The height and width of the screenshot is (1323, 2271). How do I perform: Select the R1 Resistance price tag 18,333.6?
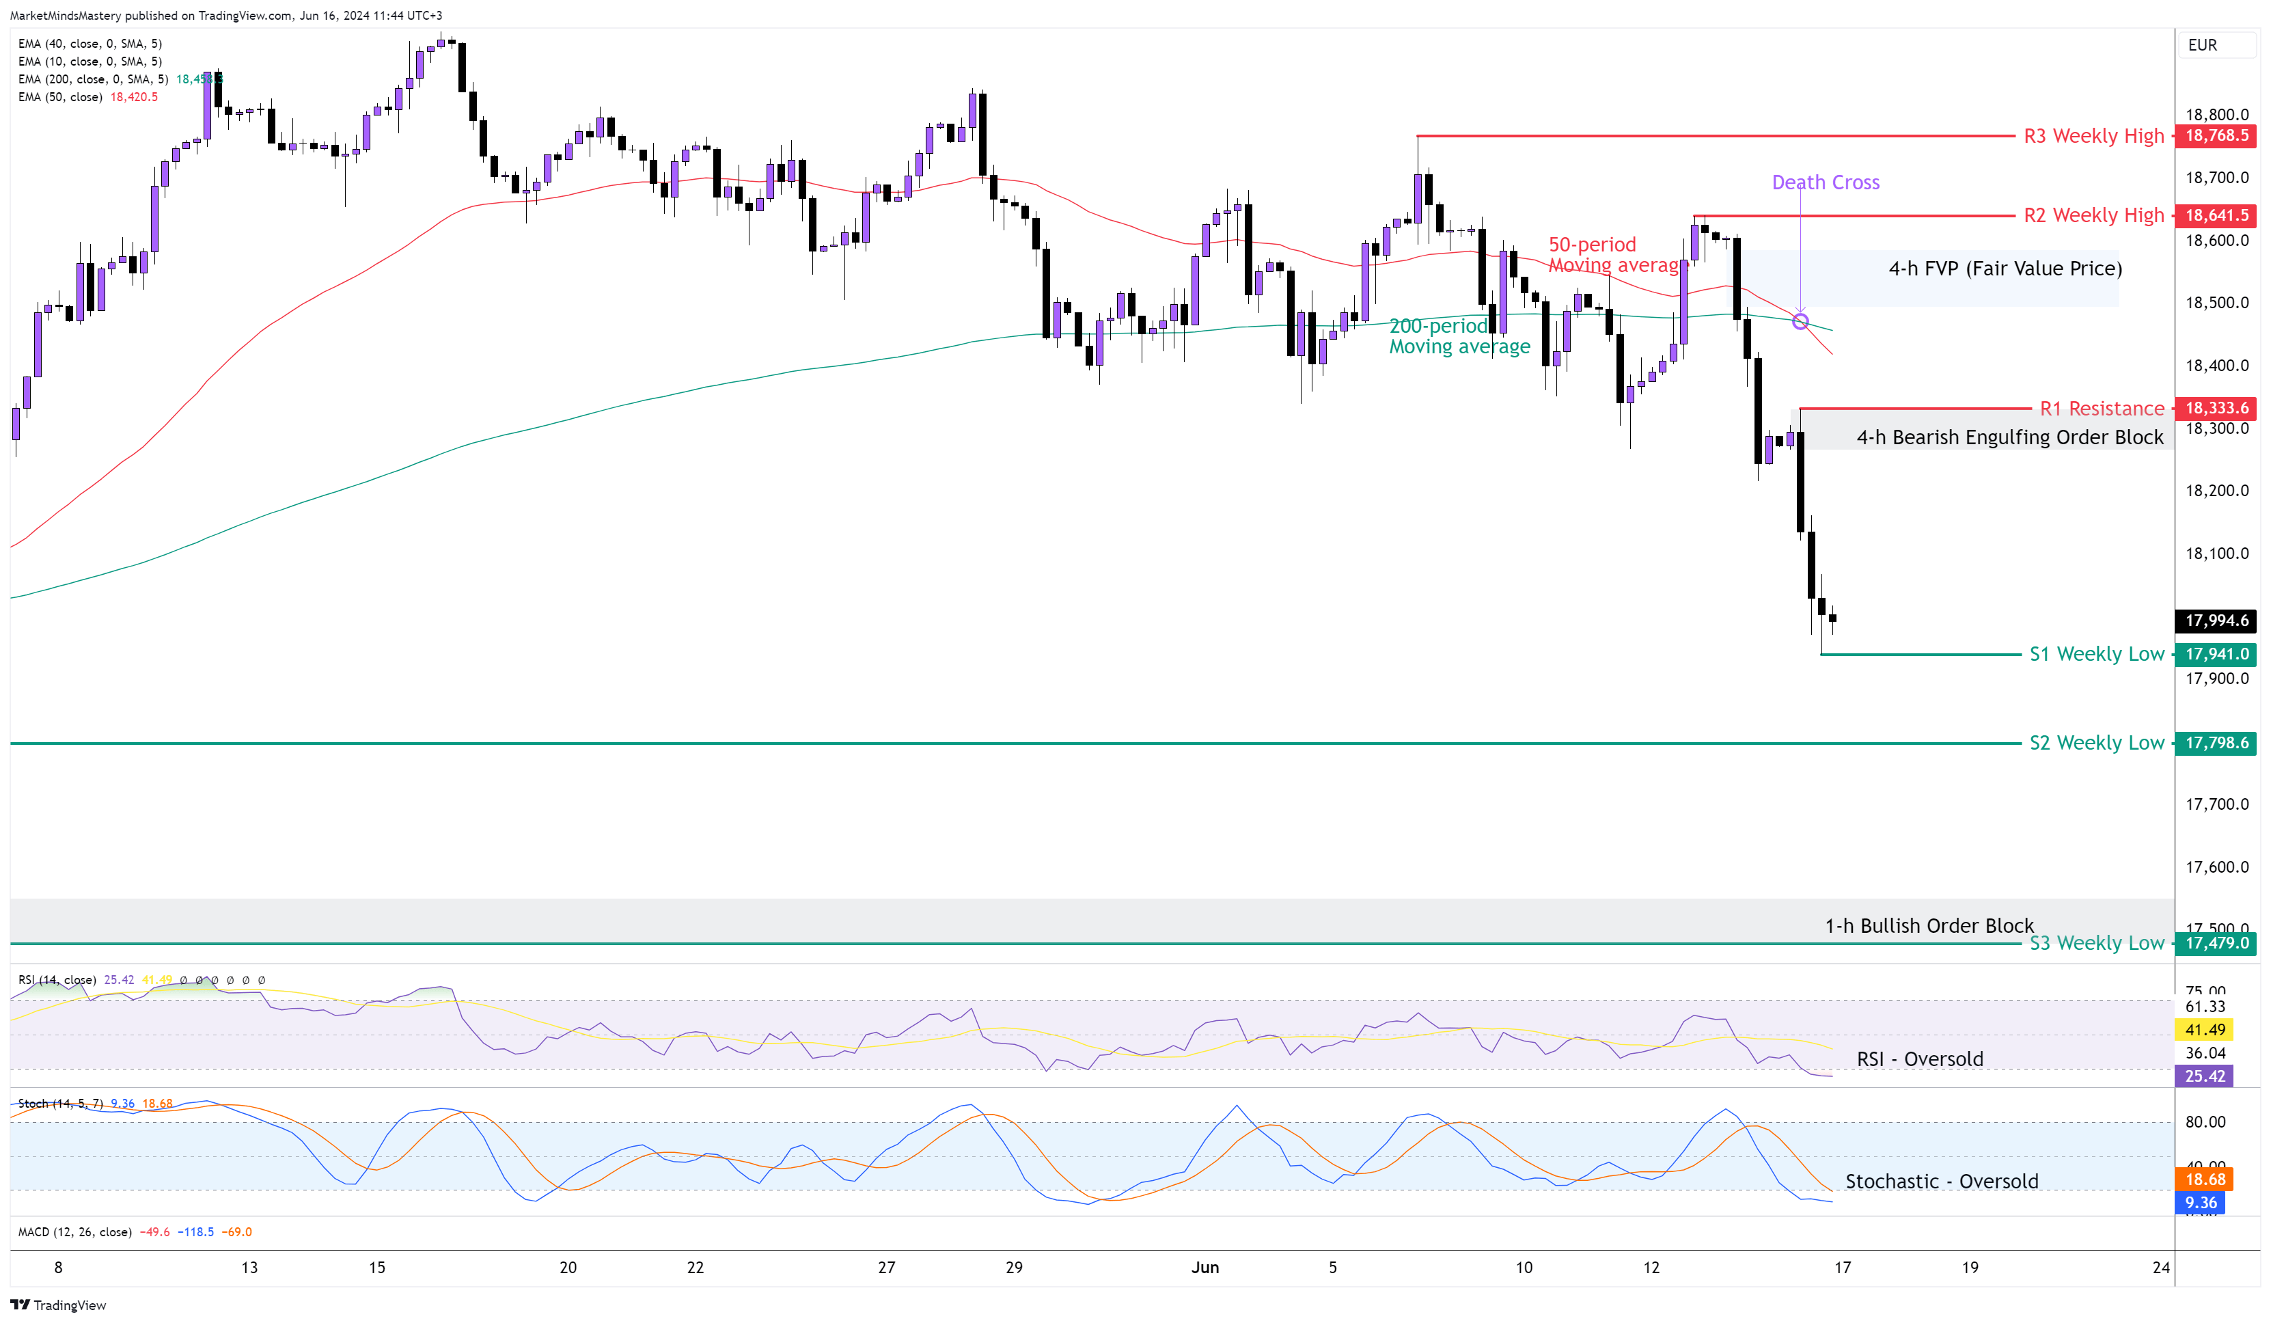2216,408
